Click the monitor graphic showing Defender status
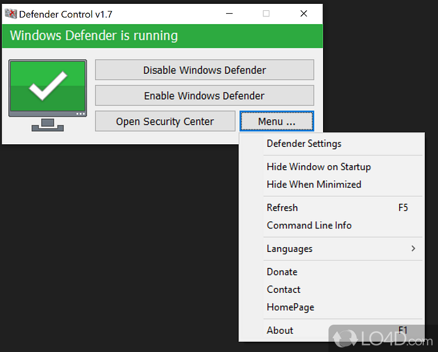 coord(48,96)
